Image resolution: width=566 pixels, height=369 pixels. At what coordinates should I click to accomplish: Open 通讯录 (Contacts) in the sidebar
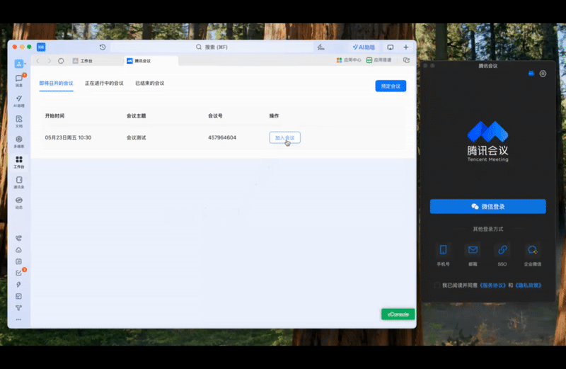click(19, 183)
